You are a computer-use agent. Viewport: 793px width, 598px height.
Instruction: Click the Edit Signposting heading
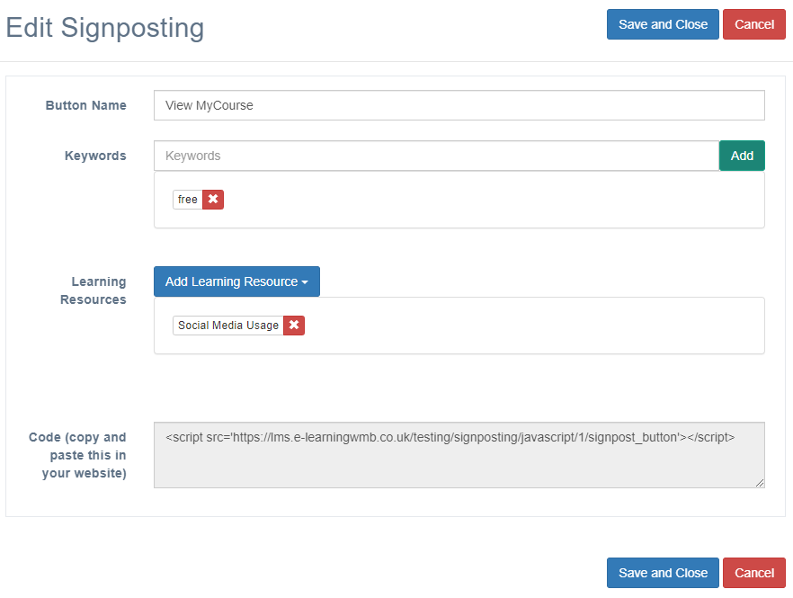(x=105, y=28)
